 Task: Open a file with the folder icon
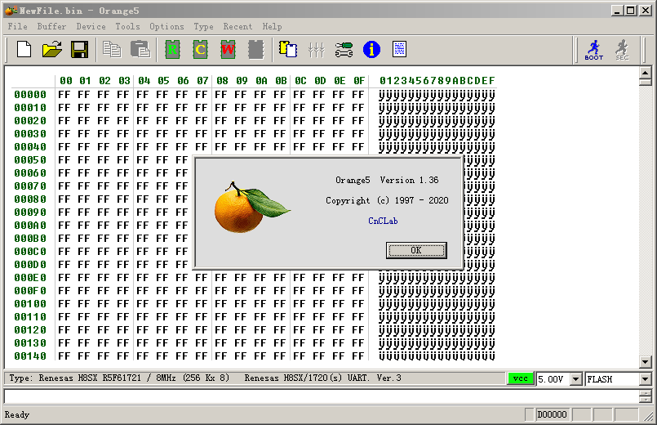pyautogui.click(x=52, y=50)
